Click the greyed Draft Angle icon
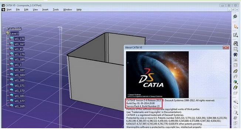This screenshot has width=241, height=133. click(x=235, y=112)
